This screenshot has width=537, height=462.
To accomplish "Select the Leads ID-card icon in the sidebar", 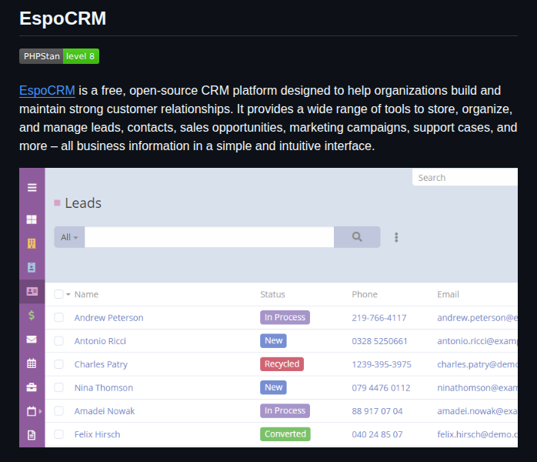I will tap(32, 291).
